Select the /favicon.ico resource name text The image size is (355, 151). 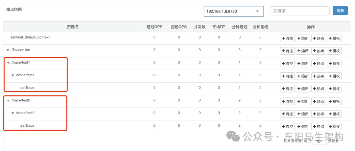pyautogui.click(x=21, y=50)
